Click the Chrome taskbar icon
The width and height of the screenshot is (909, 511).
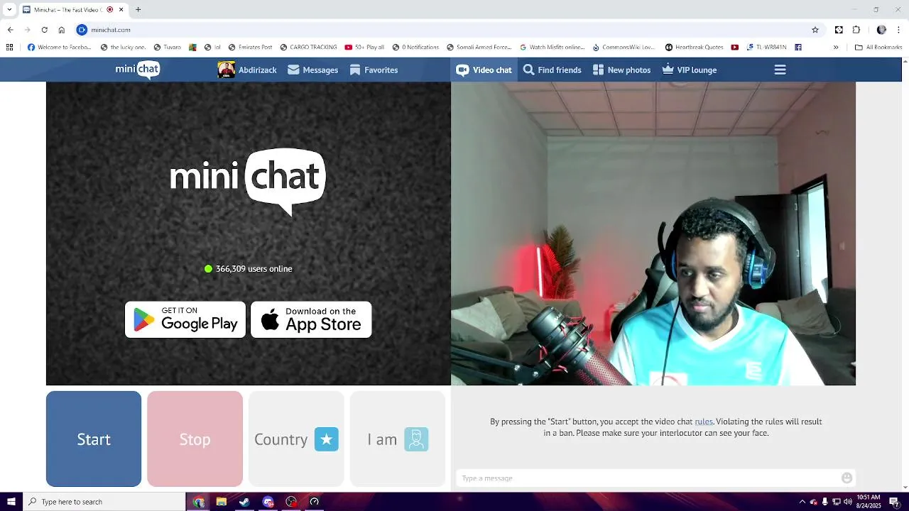198,502
